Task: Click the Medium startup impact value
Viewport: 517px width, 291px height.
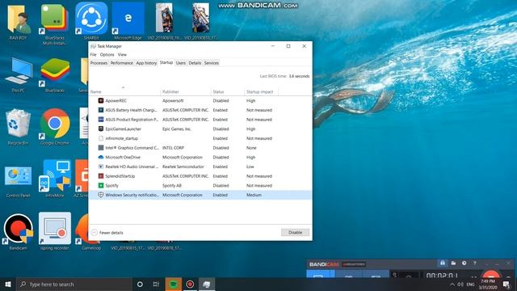Action: tap(254, 195)
